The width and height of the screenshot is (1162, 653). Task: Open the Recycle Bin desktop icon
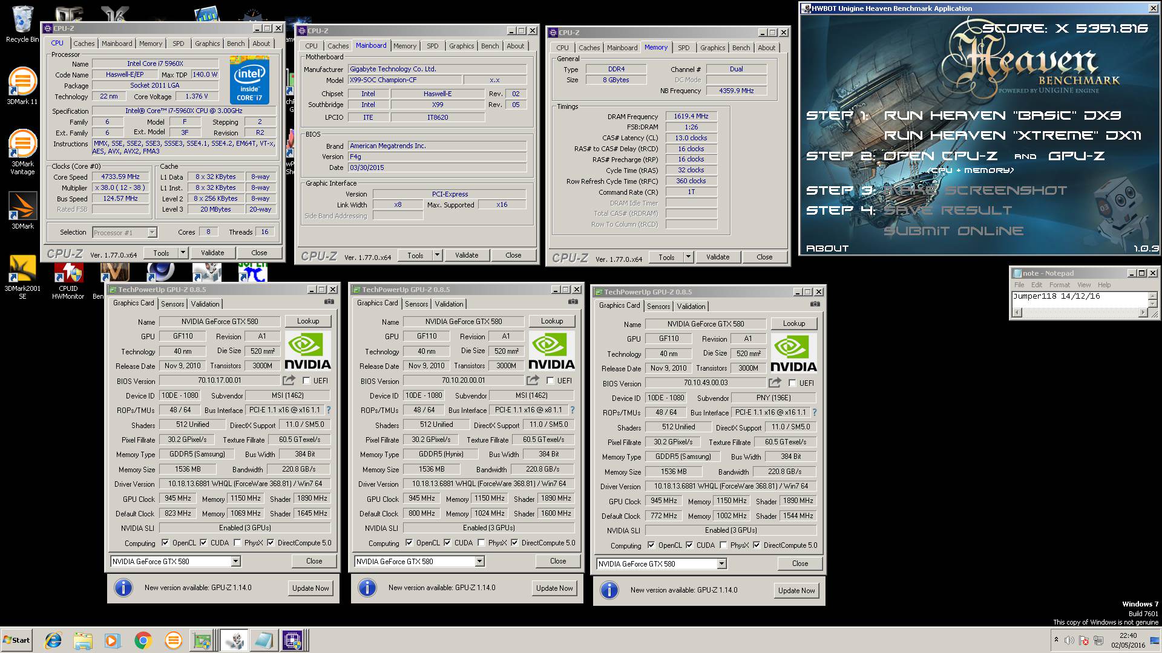(x=22, y=24)
